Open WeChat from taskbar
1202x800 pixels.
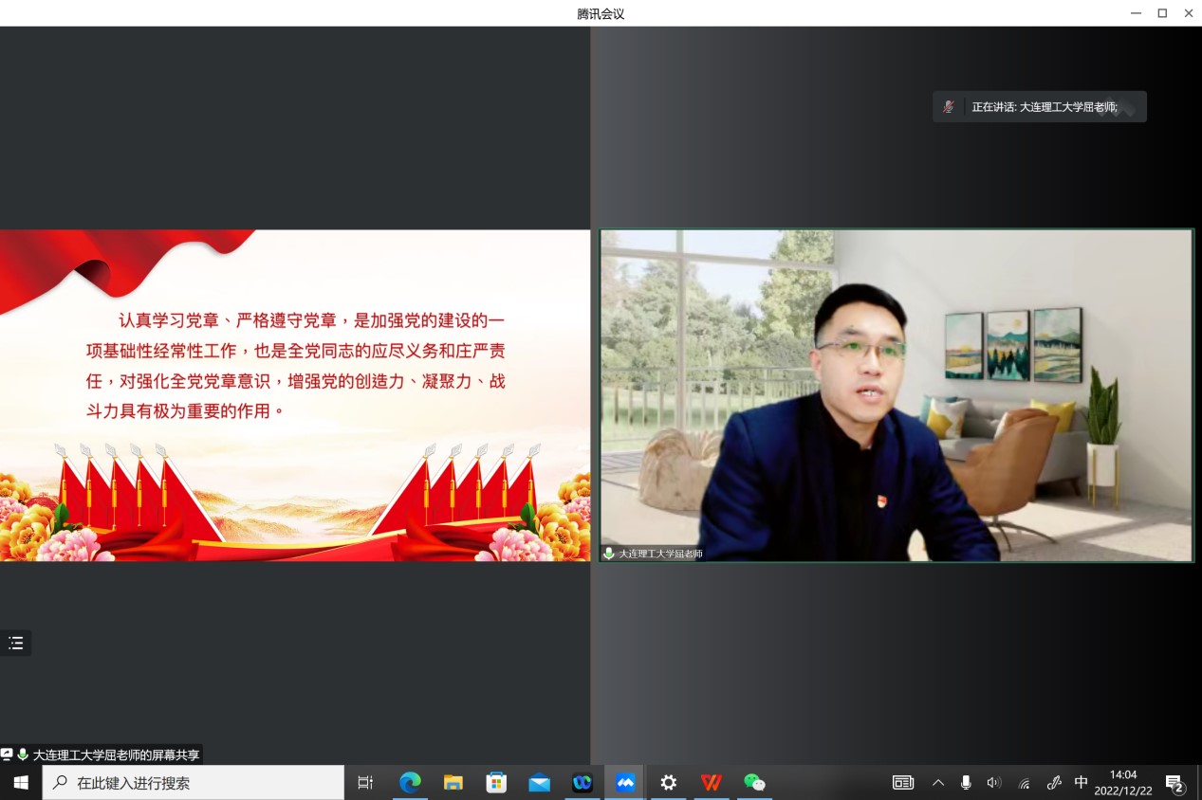754,783
